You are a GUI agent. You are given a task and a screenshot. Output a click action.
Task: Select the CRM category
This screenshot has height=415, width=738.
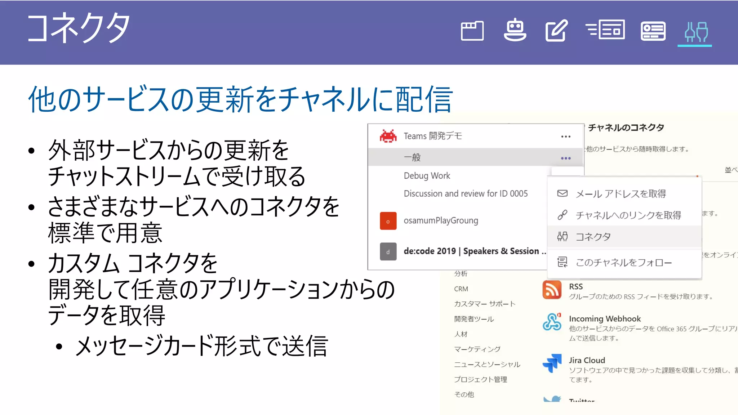click(x=461, y=289)
